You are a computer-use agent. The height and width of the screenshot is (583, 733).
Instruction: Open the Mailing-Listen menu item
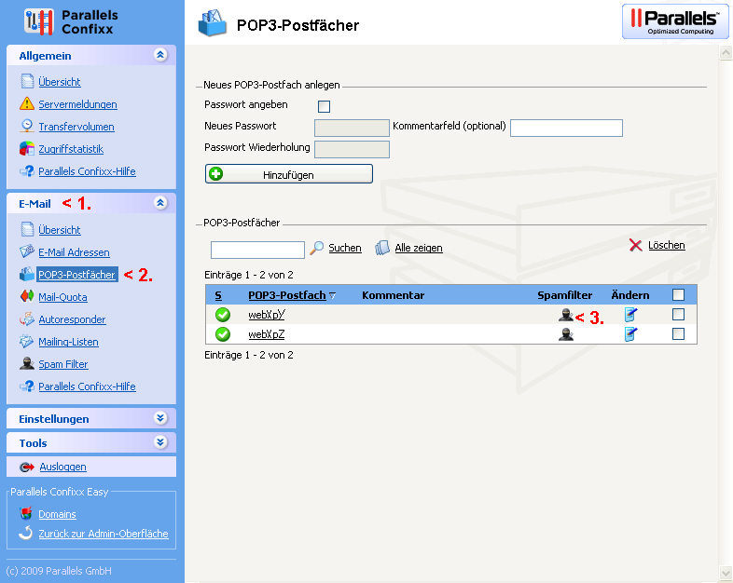coord(68,342)
